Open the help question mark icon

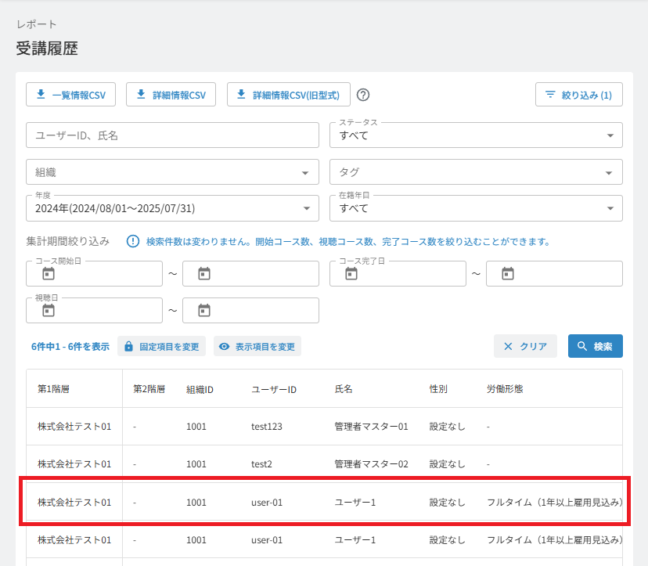(363, 95)
